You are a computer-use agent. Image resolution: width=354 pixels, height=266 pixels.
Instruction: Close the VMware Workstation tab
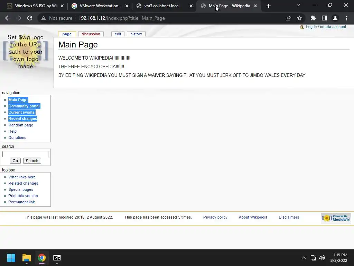[127, 6]
